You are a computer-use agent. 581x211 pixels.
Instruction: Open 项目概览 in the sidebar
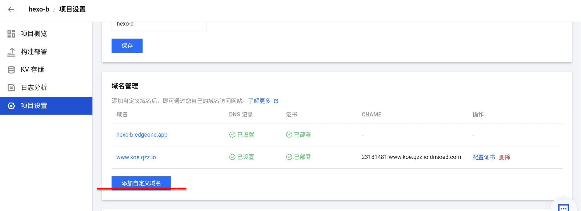click(34, 34)
